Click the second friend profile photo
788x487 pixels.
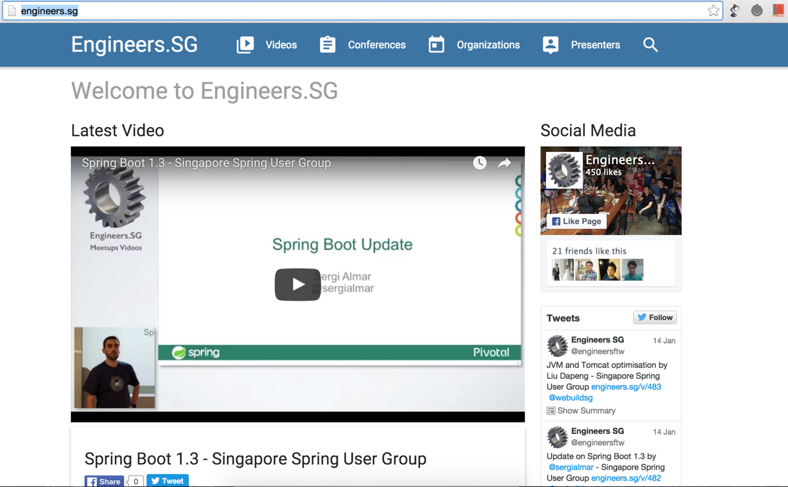pyautogui.click(x=586, y=269)
